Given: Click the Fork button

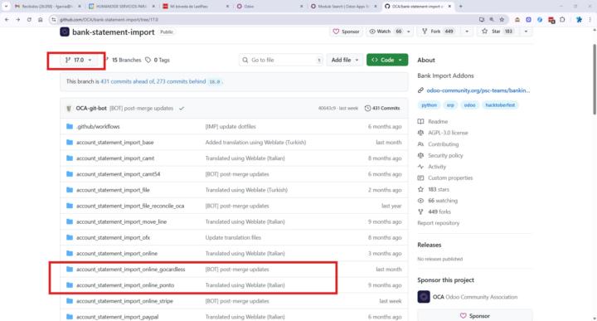Looking at the screenshot, I should click(438, 32).
